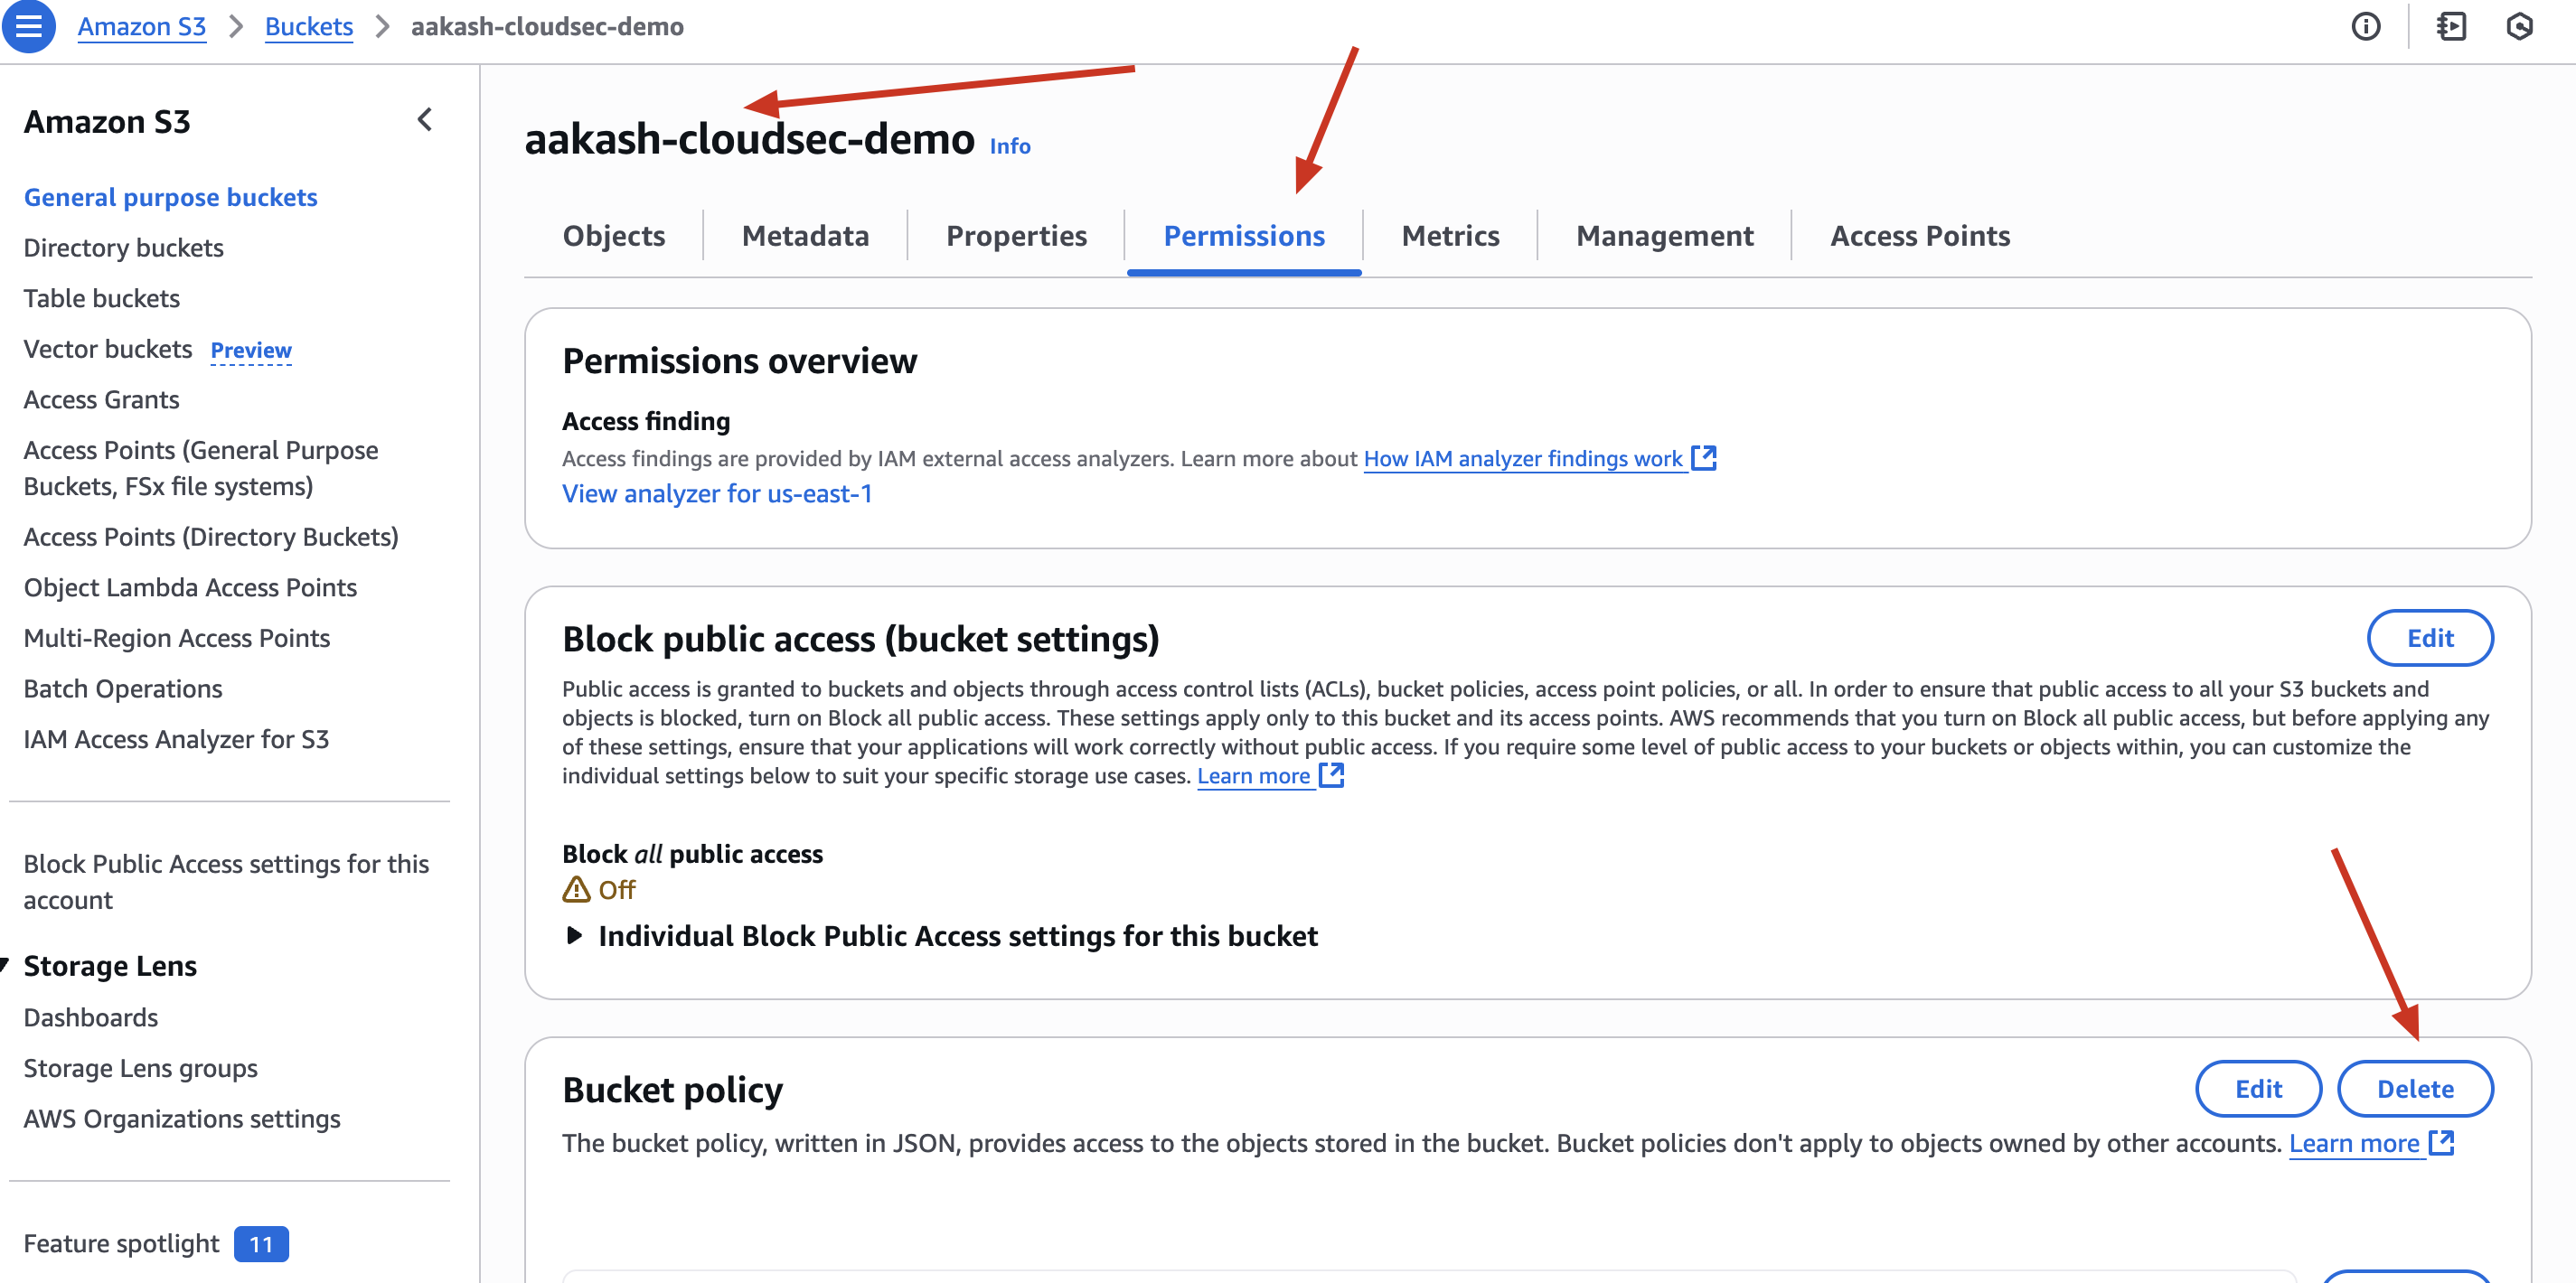Image resolution: width=2576 pixels, height=1283 pixels.
Task: Open the Management tab
Action: [x=1664, y=235]
